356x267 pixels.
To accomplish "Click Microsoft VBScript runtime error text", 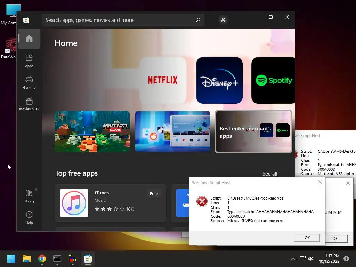I will point(256,221).
